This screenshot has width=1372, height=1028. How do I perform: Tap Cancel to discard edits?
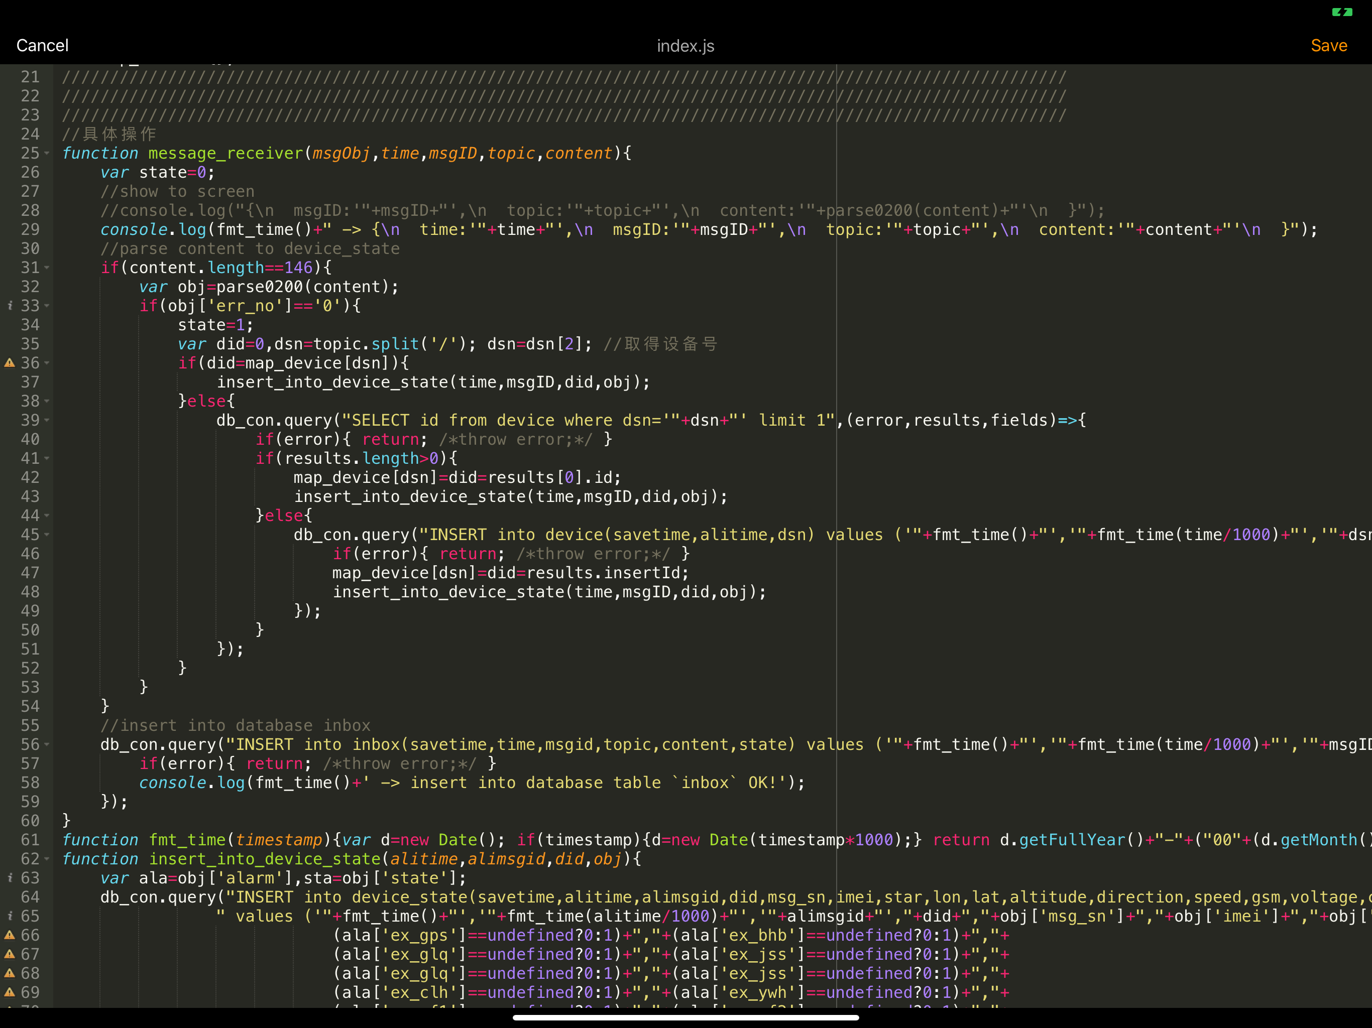pyautogui.click(x=42, y=45)
